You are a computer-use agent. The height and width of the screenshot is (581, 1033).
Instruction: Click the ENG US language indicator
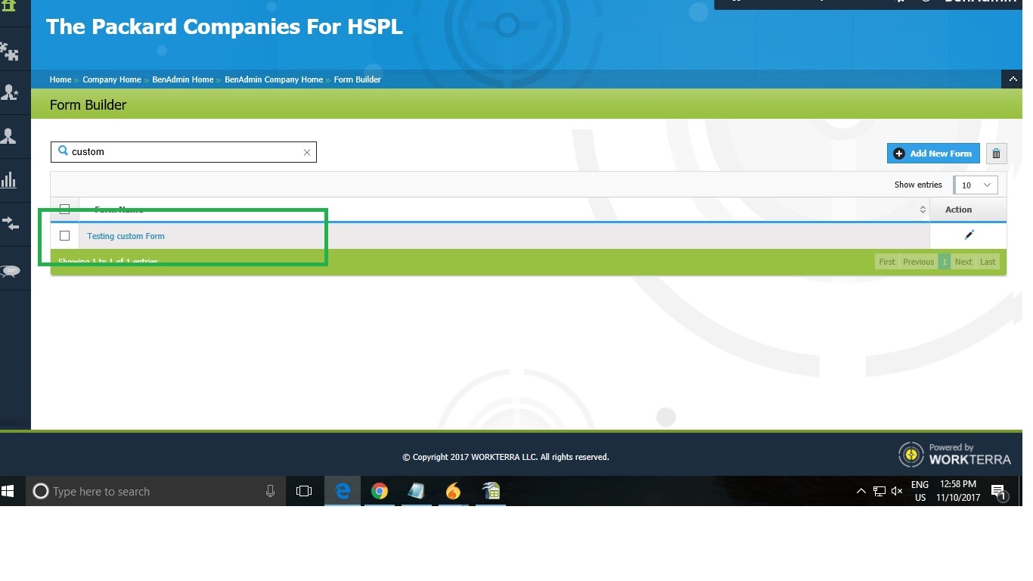pos(920,491)
